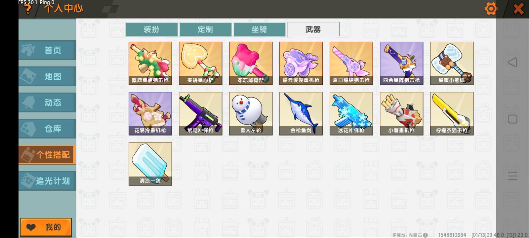Open the help question mark icon
Image resolution: width=529 pixels, height=238 pixels.
[x=28, y=9]
